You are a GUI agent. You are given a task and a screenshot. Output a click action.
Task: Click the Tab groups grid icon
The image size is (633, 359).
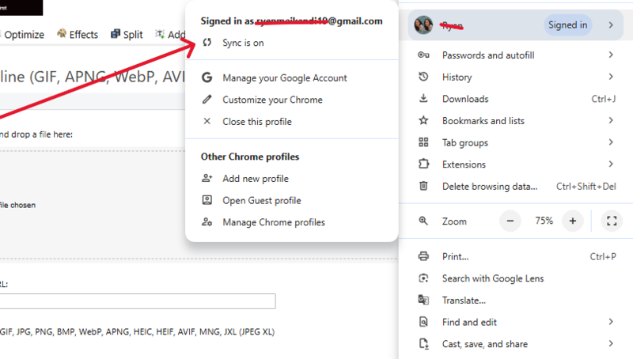coord(423,142)
